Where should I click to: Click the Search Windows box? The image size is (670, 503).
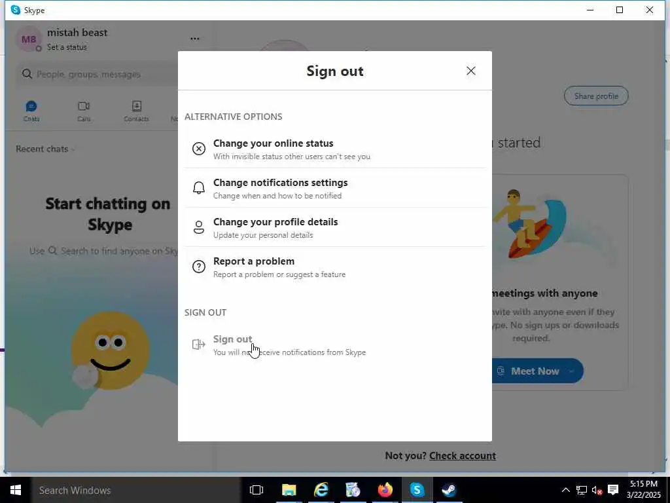click(x=136, y=490)
